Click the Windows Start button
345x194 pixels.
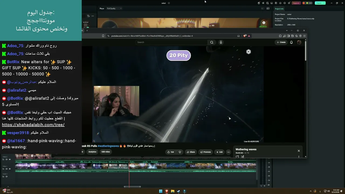pos(161,191)
